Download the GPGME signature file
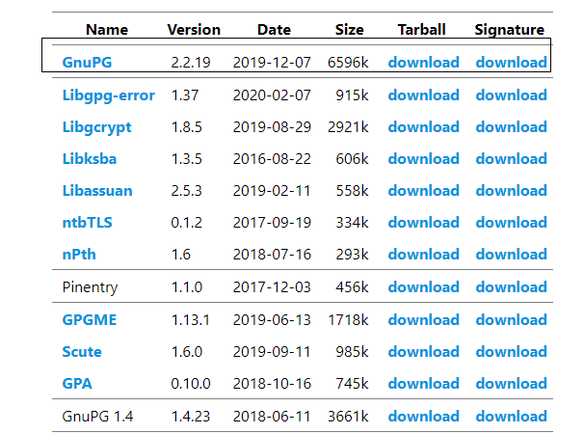Viewport: 584px width, 434px height. pyautogui.click(x=511, y=320)
